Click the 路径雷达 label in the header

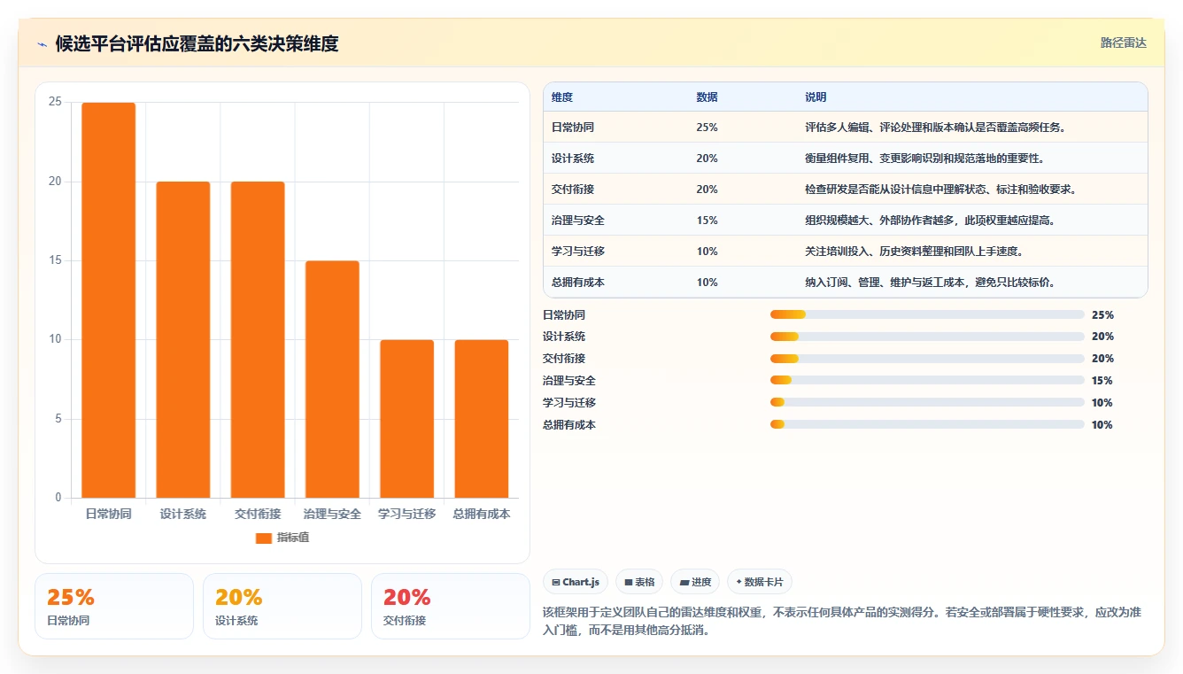[1123, 43]
